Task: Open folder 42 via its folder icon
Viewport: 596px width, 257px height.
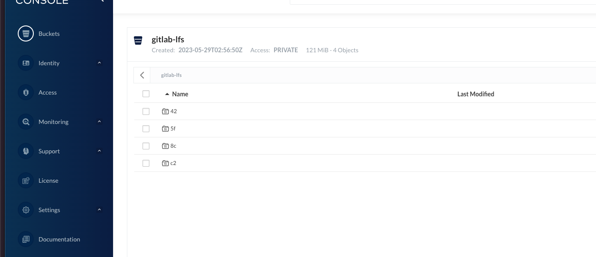Action: [x=165, y=111]
